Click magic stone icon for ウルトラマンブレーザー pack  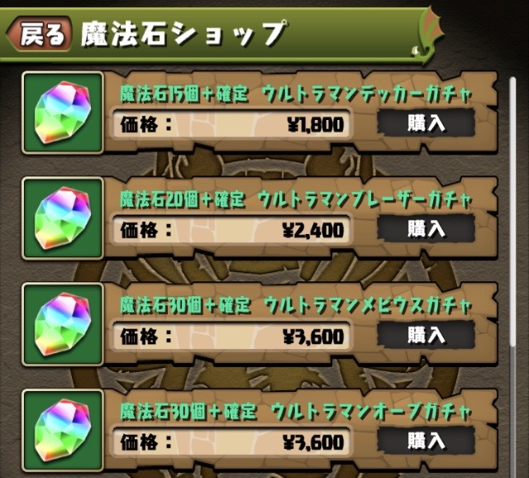63,218
